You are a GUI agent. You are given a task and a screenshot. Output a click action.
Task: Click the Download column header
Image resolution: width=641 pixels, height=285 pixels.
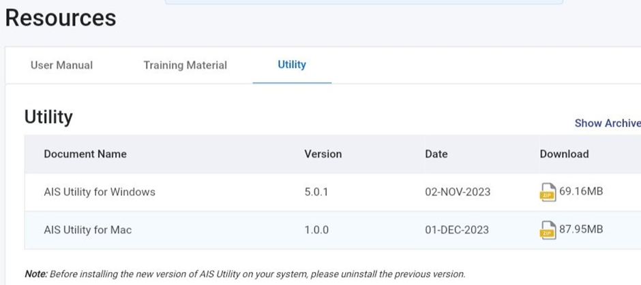pyautogui.click(x=564, y=154)
